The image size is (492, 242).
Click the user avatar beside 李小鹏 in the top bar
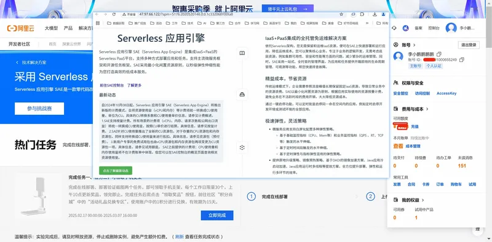pos(451,28)
